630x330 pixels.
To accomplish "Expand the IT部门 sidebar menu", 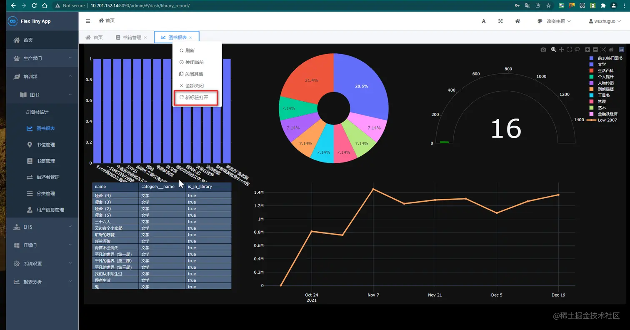I will [x=42, y=245].
